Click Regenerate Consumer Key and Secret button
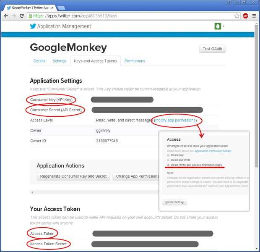Image resolution: width=260 pixels, height=252 pixels. coord(73,176)
